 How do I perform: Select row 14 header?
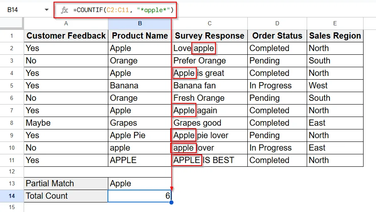pyautogui.click(x=12, y=196)
